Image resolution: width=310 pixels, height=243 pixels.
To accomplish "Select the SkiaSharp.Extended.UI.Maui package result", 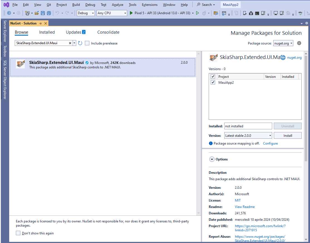I will click(103, 67).
